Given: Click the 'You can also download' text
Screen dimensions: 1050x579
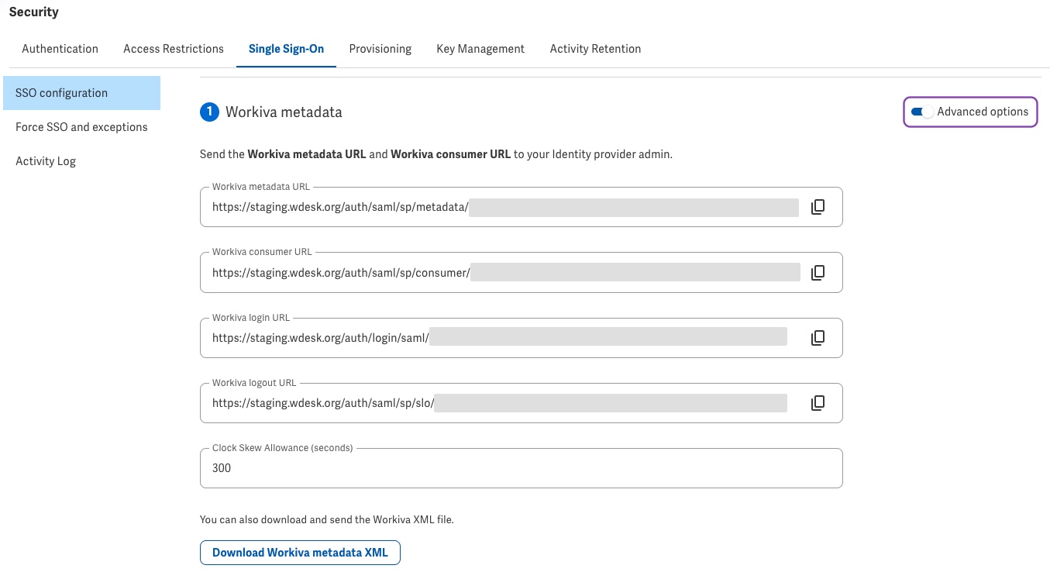Looking at the screenshot, I should tap(327, 520).
